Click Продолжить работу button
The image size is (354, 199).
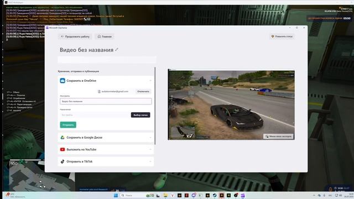pos(75,36)
